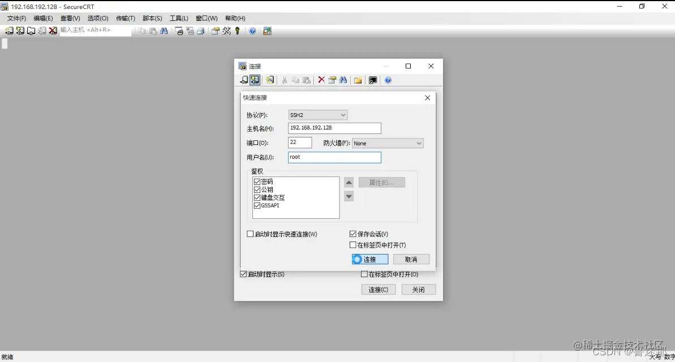Close the 快速连接 dialog with X
Screen dimensions: 675x362
click(428, 98)
